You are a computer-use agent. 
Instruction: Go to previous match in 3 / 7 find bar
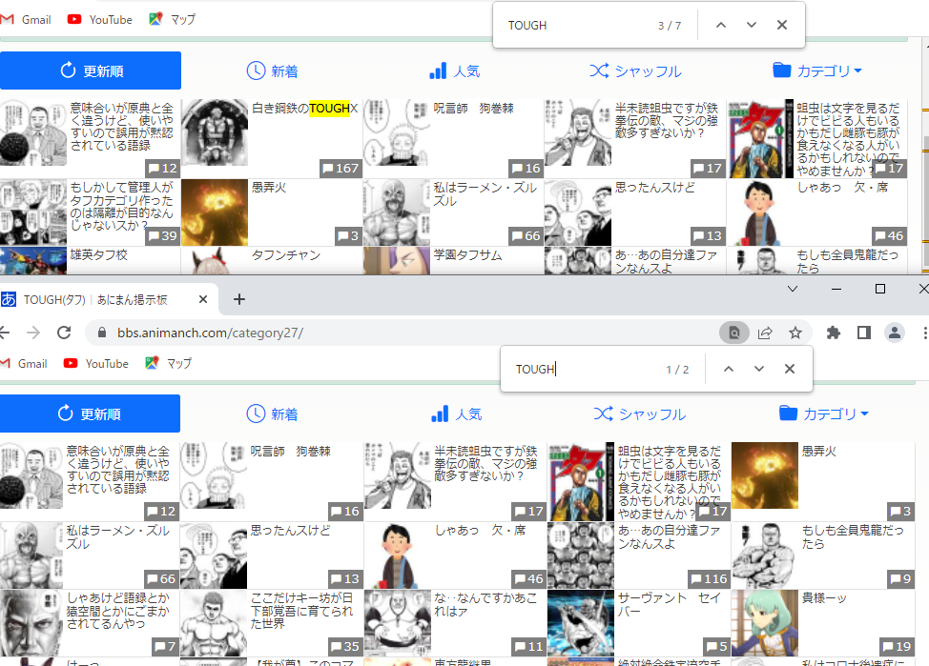click(720, 25)
